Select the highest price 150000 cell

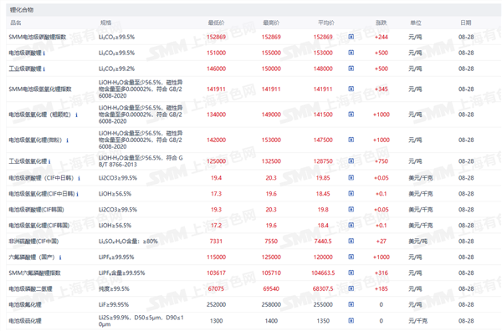(271, 69)
